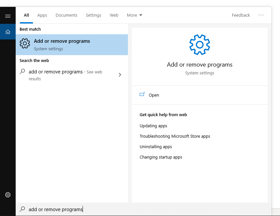Viewport: 280px width, 216px height.
Task: Click the search box magnifier icon
Action: click(23, 209)
